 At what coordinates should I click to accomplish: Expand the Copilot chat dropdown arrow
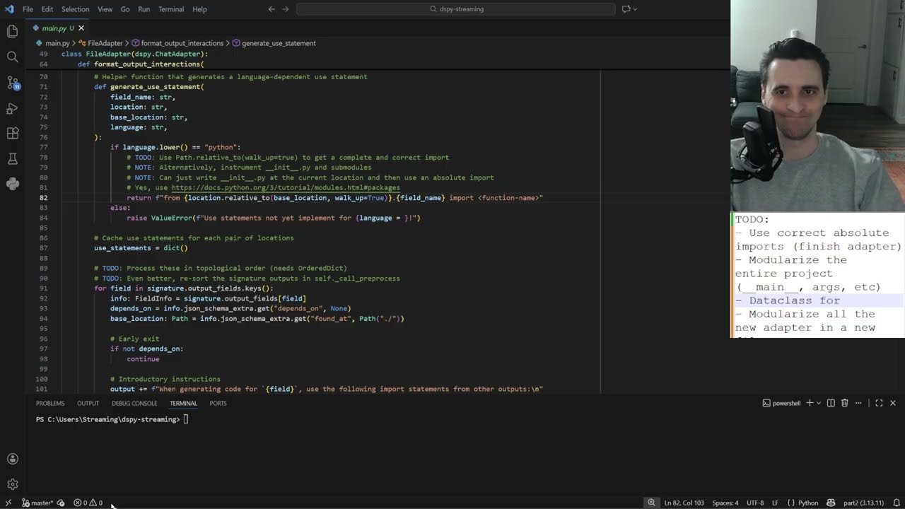pyautogui.click(x=635, y=9)
